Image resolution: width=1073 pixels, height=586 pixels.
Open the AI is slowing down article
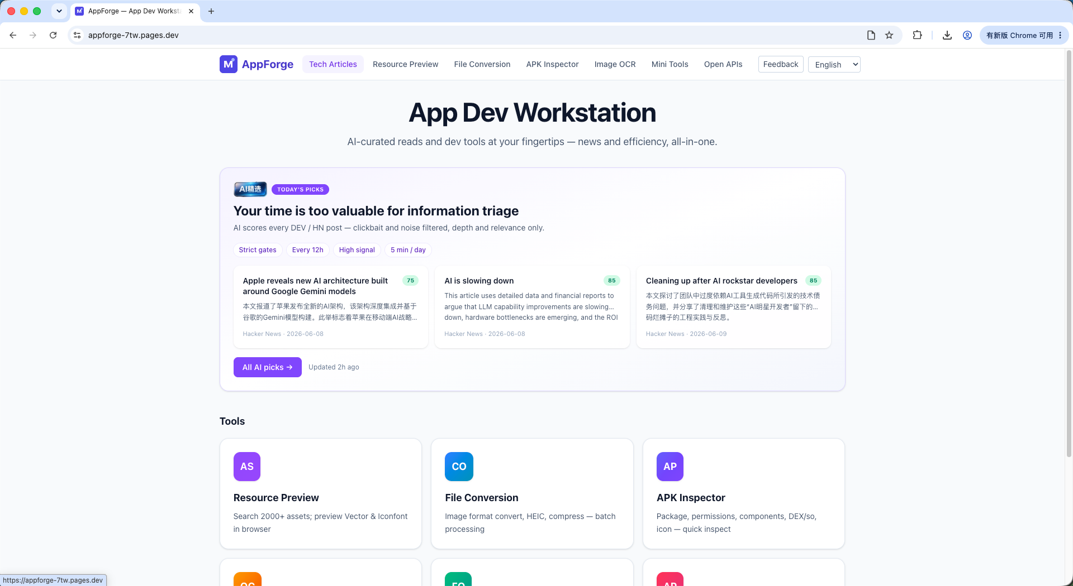coord(532,307)
